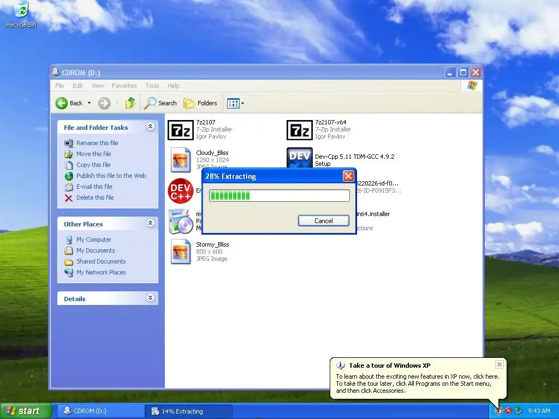The image size is (559, 419).
Task: Click Copy this file link
Action: [93, 165]
